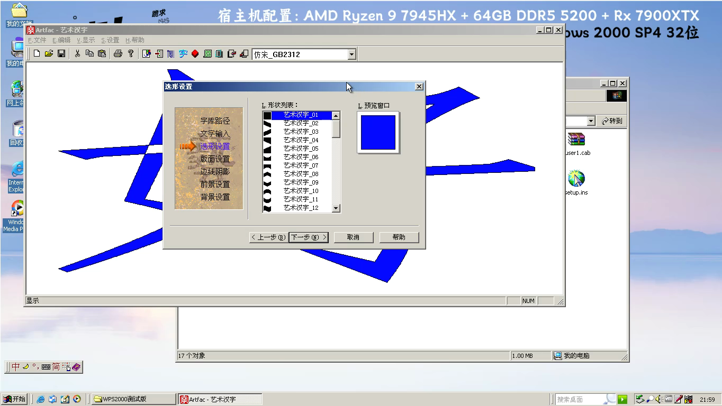Click the teal page layout toolbar icon
Image resolution: width=722 pixels, height=406 pixels.
(220, 53)
